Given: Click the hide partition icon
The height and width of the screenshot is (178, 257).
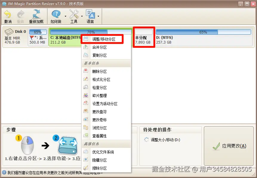Looking at the screenshot, I should [x=86, y=159].
